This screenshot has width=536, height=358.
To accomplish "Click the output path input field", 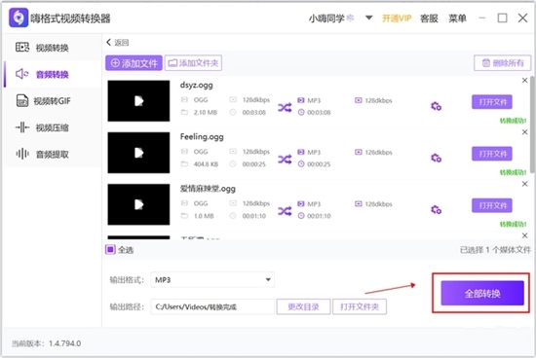I will tap(212, 306).
